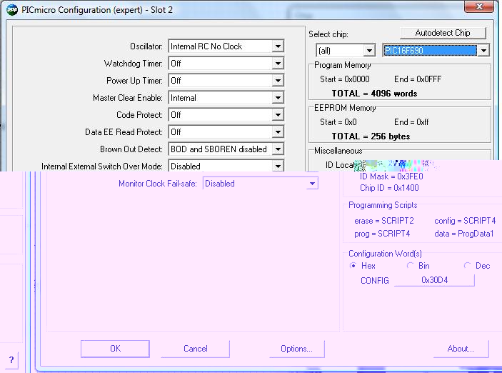
Task: Click EEPROM Memory Start = 0x0 text
Action: tap(338, 122)
